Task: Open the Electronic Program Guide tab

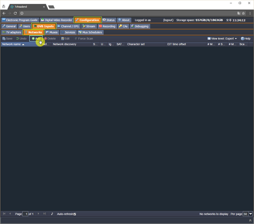Action: click(x=20, y=20)
